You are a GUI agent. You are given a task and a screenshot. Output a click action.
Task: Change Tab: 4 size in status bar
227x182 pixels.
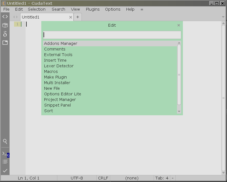(162, 178)
